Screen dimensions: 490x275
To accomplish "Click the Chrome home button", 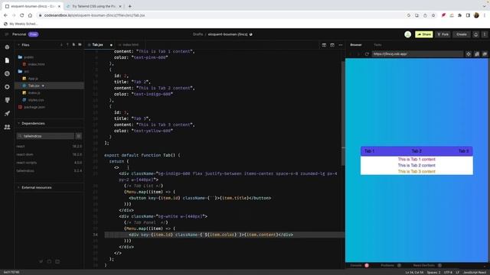I will [30, 15].
